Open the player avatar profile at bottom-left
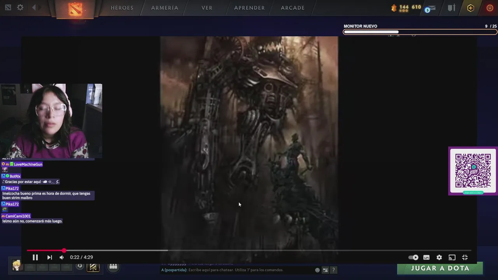 (17, 265)
